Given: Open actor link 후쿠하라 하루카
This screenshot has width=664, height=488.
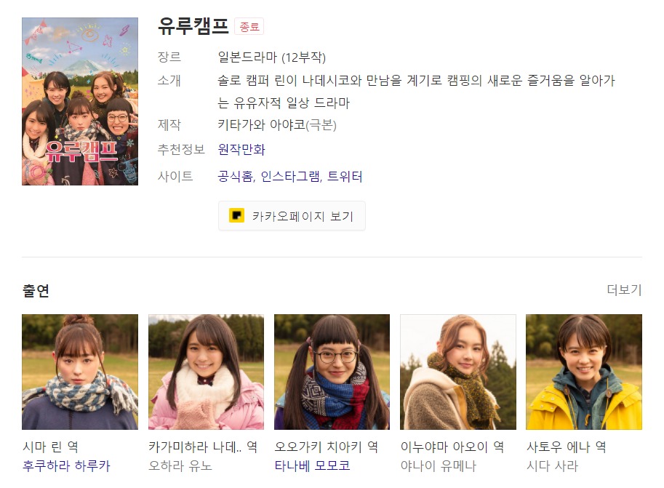Looking at the screenshot, I should coord(66,466).
